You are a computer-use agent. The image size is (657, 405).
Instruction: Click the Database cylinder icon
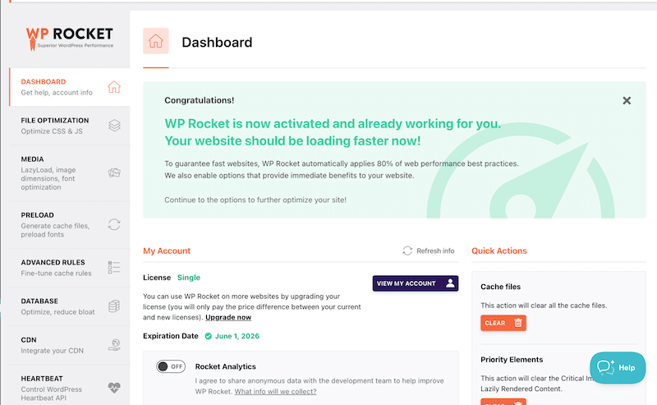(x=114, y=306)
